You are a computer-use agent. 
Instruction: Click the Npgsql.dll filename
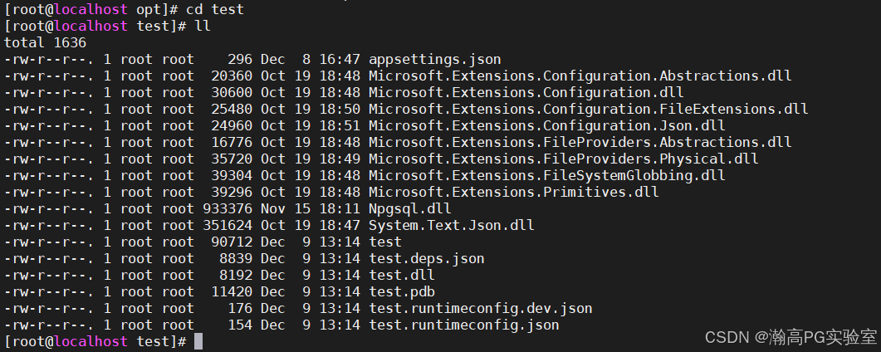point(410,209)
